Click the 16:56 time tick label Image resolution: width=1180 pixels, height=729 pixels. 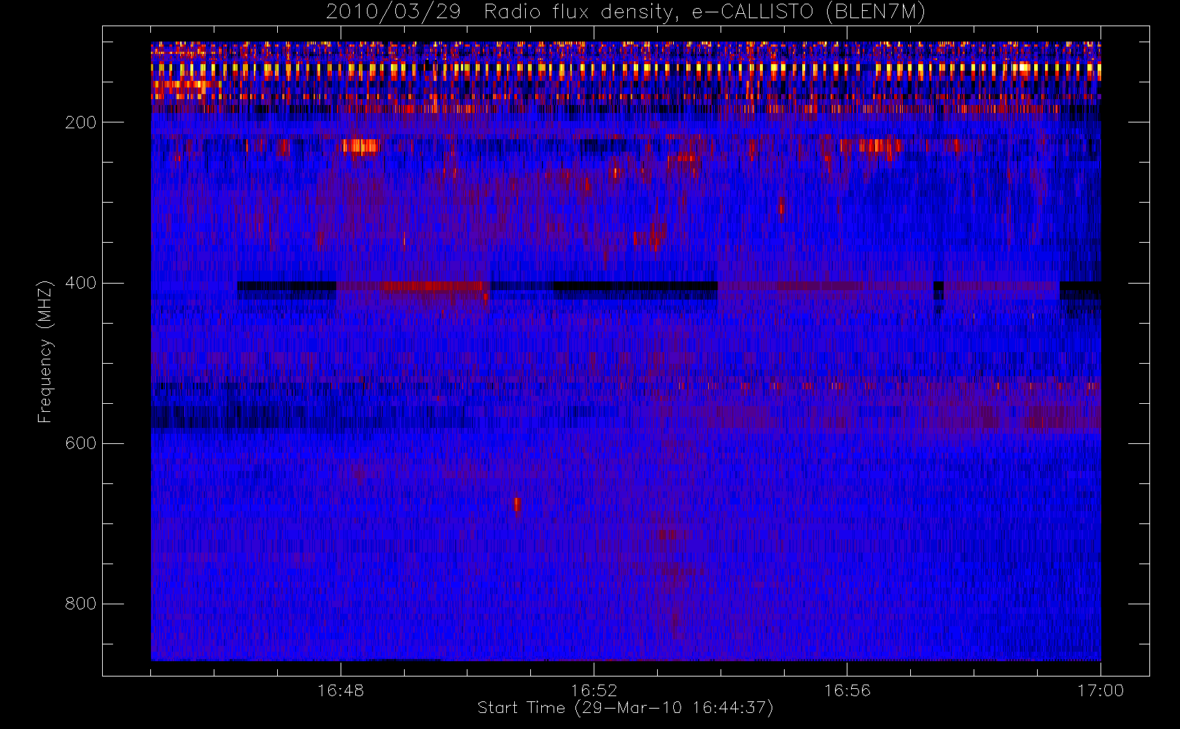pyautogui.click(x=847, y=690)
